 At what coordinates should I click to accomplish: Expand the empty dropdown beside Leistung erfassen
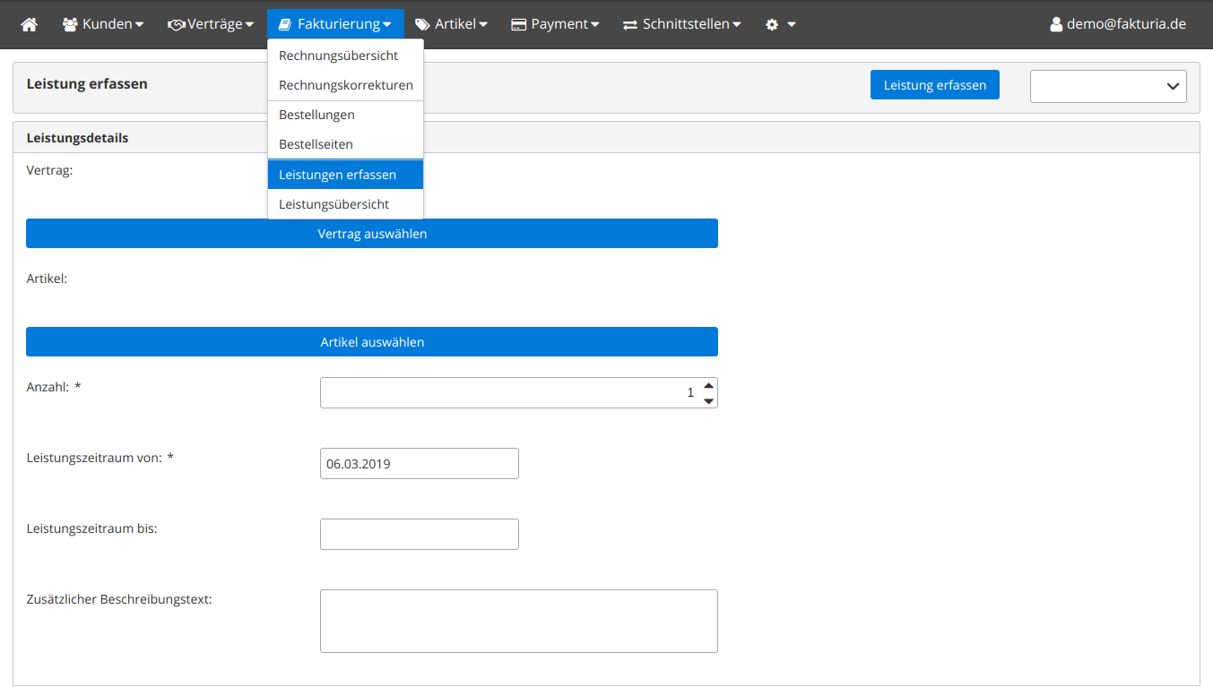pyautogui.click(x=1108, y=86)
